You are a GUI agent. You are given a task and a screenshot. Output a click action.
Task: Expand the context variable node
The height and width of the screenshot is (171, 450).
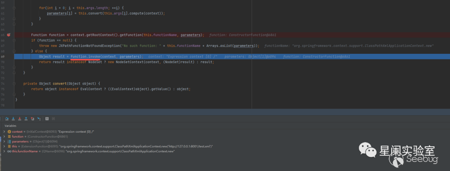tap(4, 131)
